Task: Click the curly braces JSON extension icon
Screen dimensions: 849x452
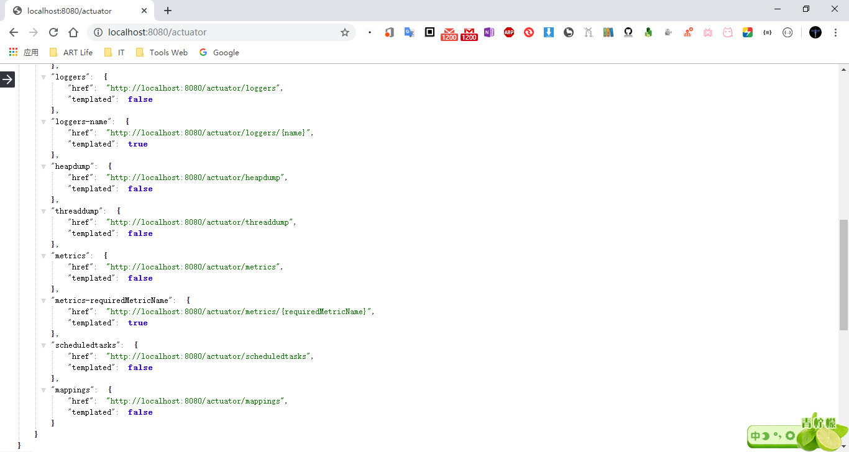Action: 768,32
